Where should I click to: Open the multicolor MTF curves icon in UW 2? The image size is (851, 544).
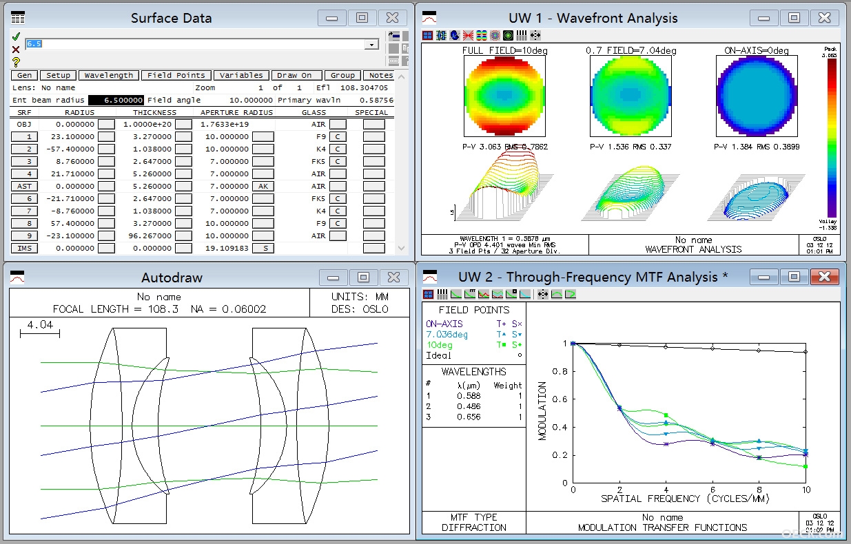point(484,294)
